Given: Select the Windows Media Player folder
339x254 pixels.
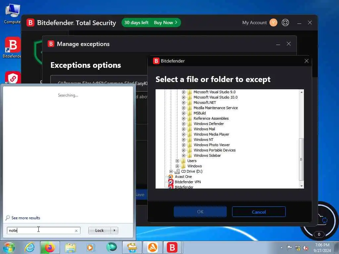Looking at the screenshot, I should point(211,134).
